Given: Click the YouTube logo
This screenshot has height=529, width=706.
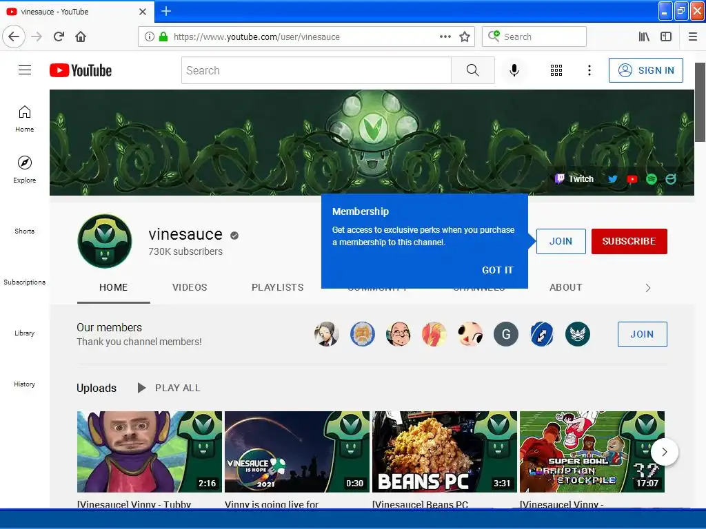Looking at the screenshot, I should click(81, 70).
